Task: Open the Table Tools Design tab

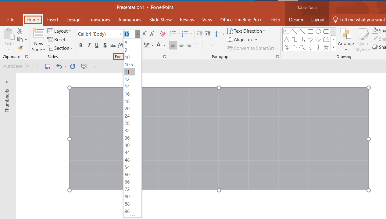Action: pyautogui.click(x=296, y=20)
